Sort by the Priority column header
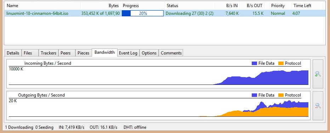This screenshot has width=330, height=133. pos(278,6)
